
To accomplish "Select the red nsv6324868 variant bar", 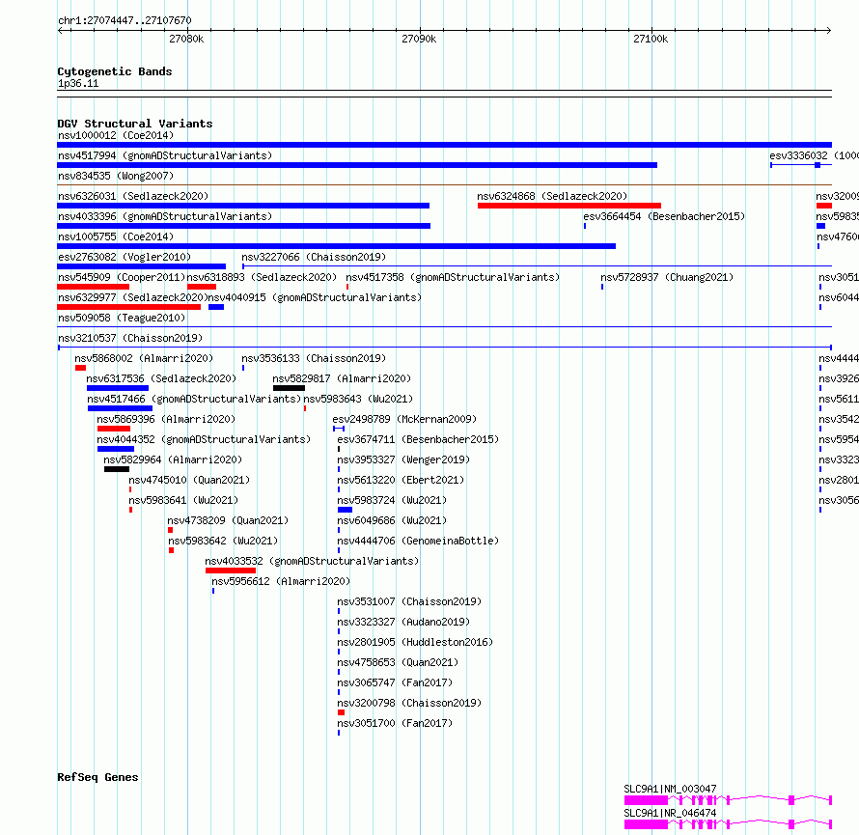I will tap(569, 206).
